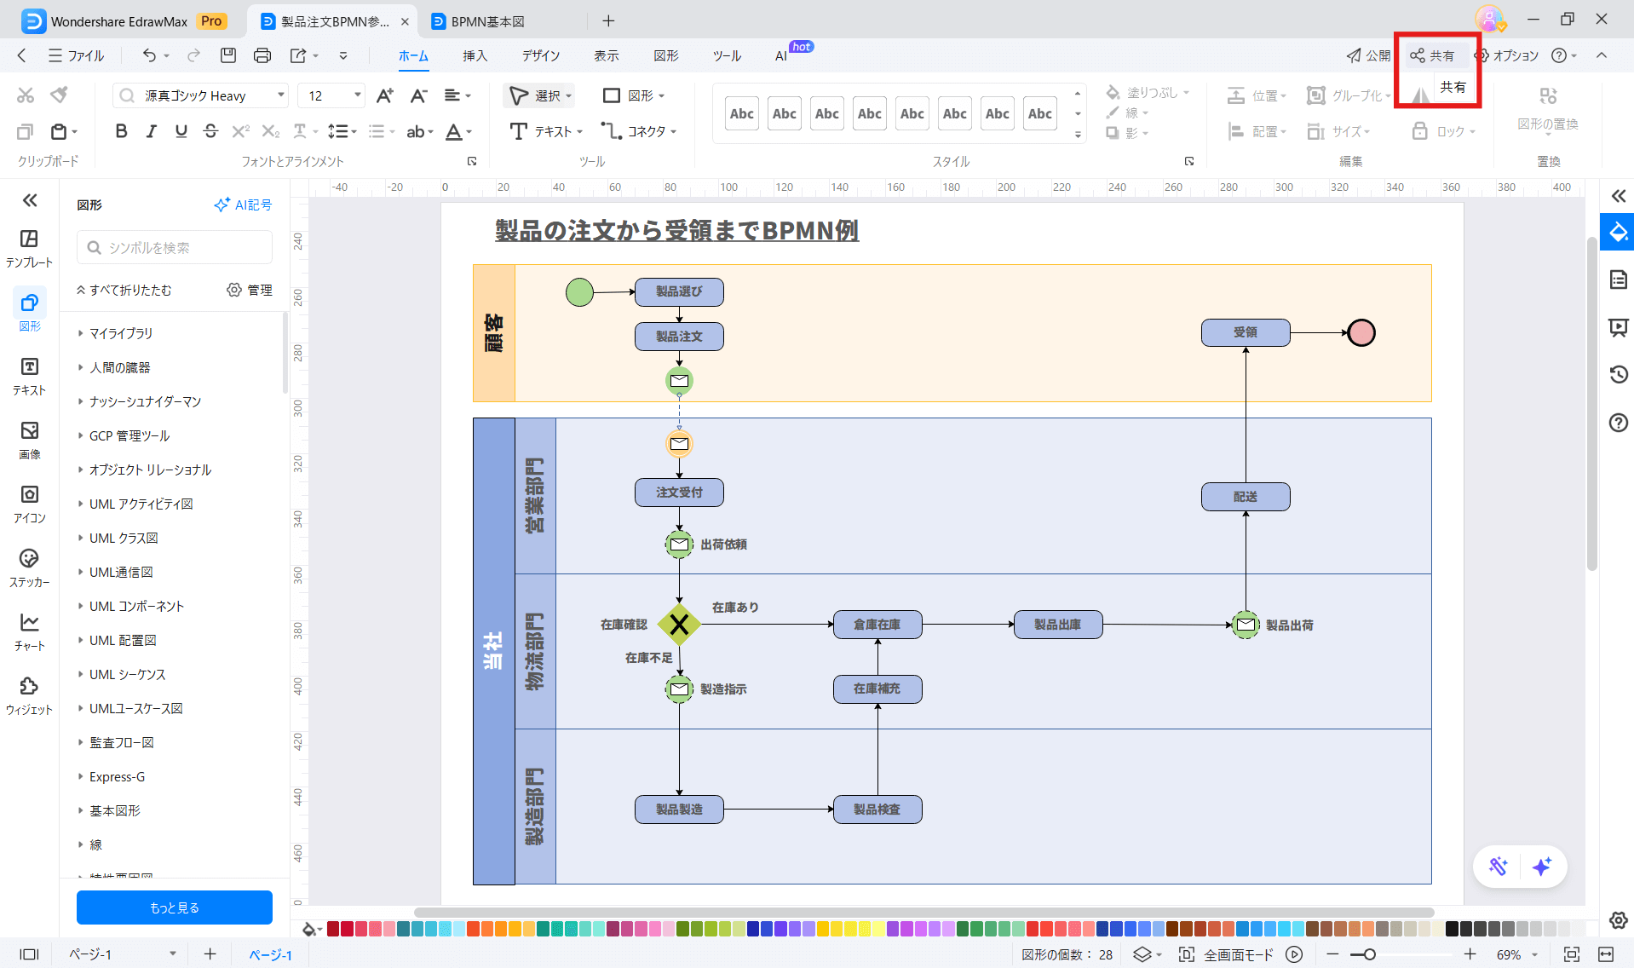Expand the GCP 管理ツール category
Viewport: 1634px width, 968px height.
[129, 435]
